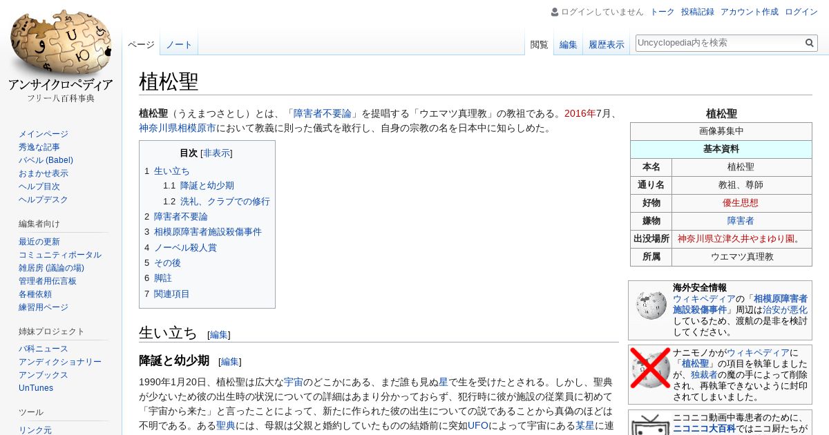
Task: Open the ニコニコ大百科 link
Action: (704, 429)
